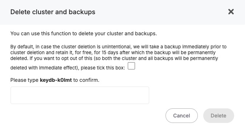The height and width of the screenshot is (132, 245).
Task: Click the sentence 'You can use this function'
Action: pyautogui.click(x=83, y=33)
